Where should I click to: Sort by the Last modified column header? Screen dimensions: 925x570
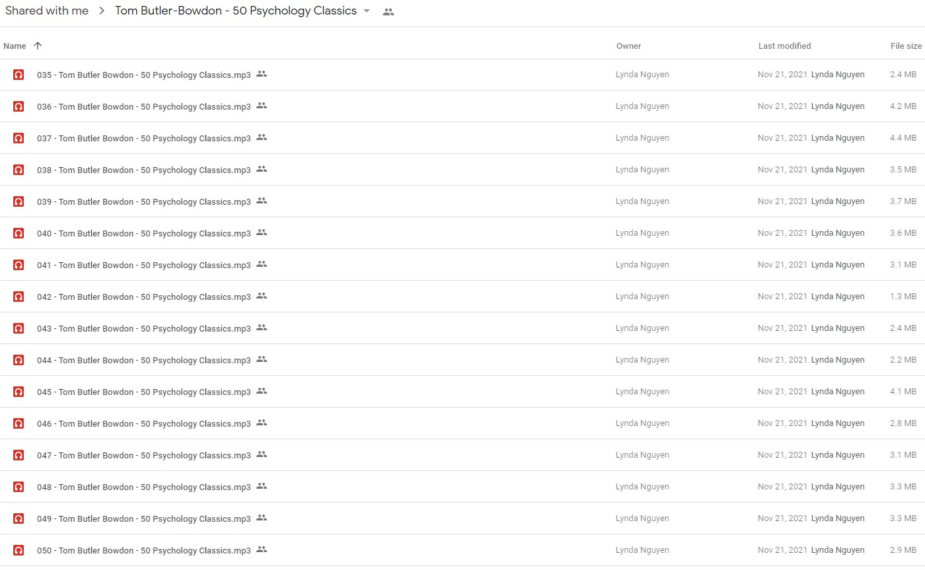click(x=785, y=46)
